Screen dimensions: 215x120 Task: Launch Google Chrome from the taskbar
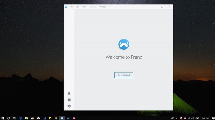click(x=56, y=118)
